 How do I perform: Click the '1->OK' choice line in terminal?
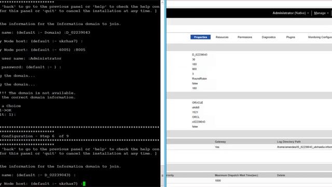coord(6,110)
